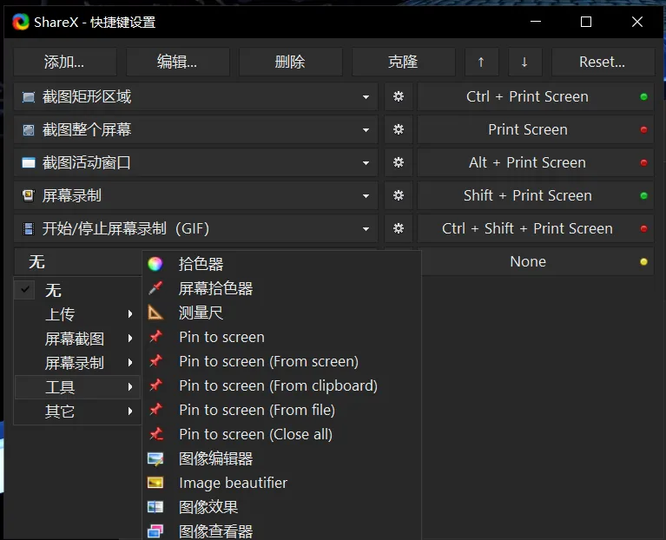Expand the 屏幕截图 submenu

pos(78,339)
